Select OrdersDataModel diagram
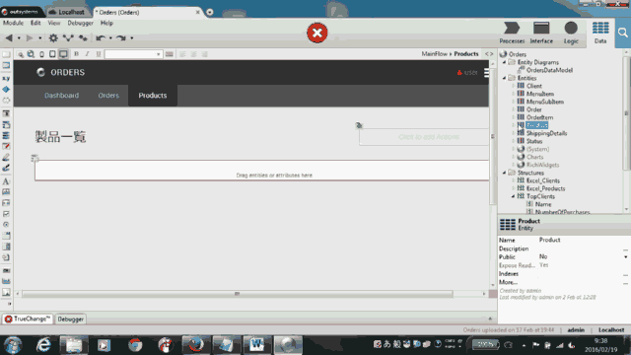The height and width of the screenshot is (355, 631). pos(549,70)
